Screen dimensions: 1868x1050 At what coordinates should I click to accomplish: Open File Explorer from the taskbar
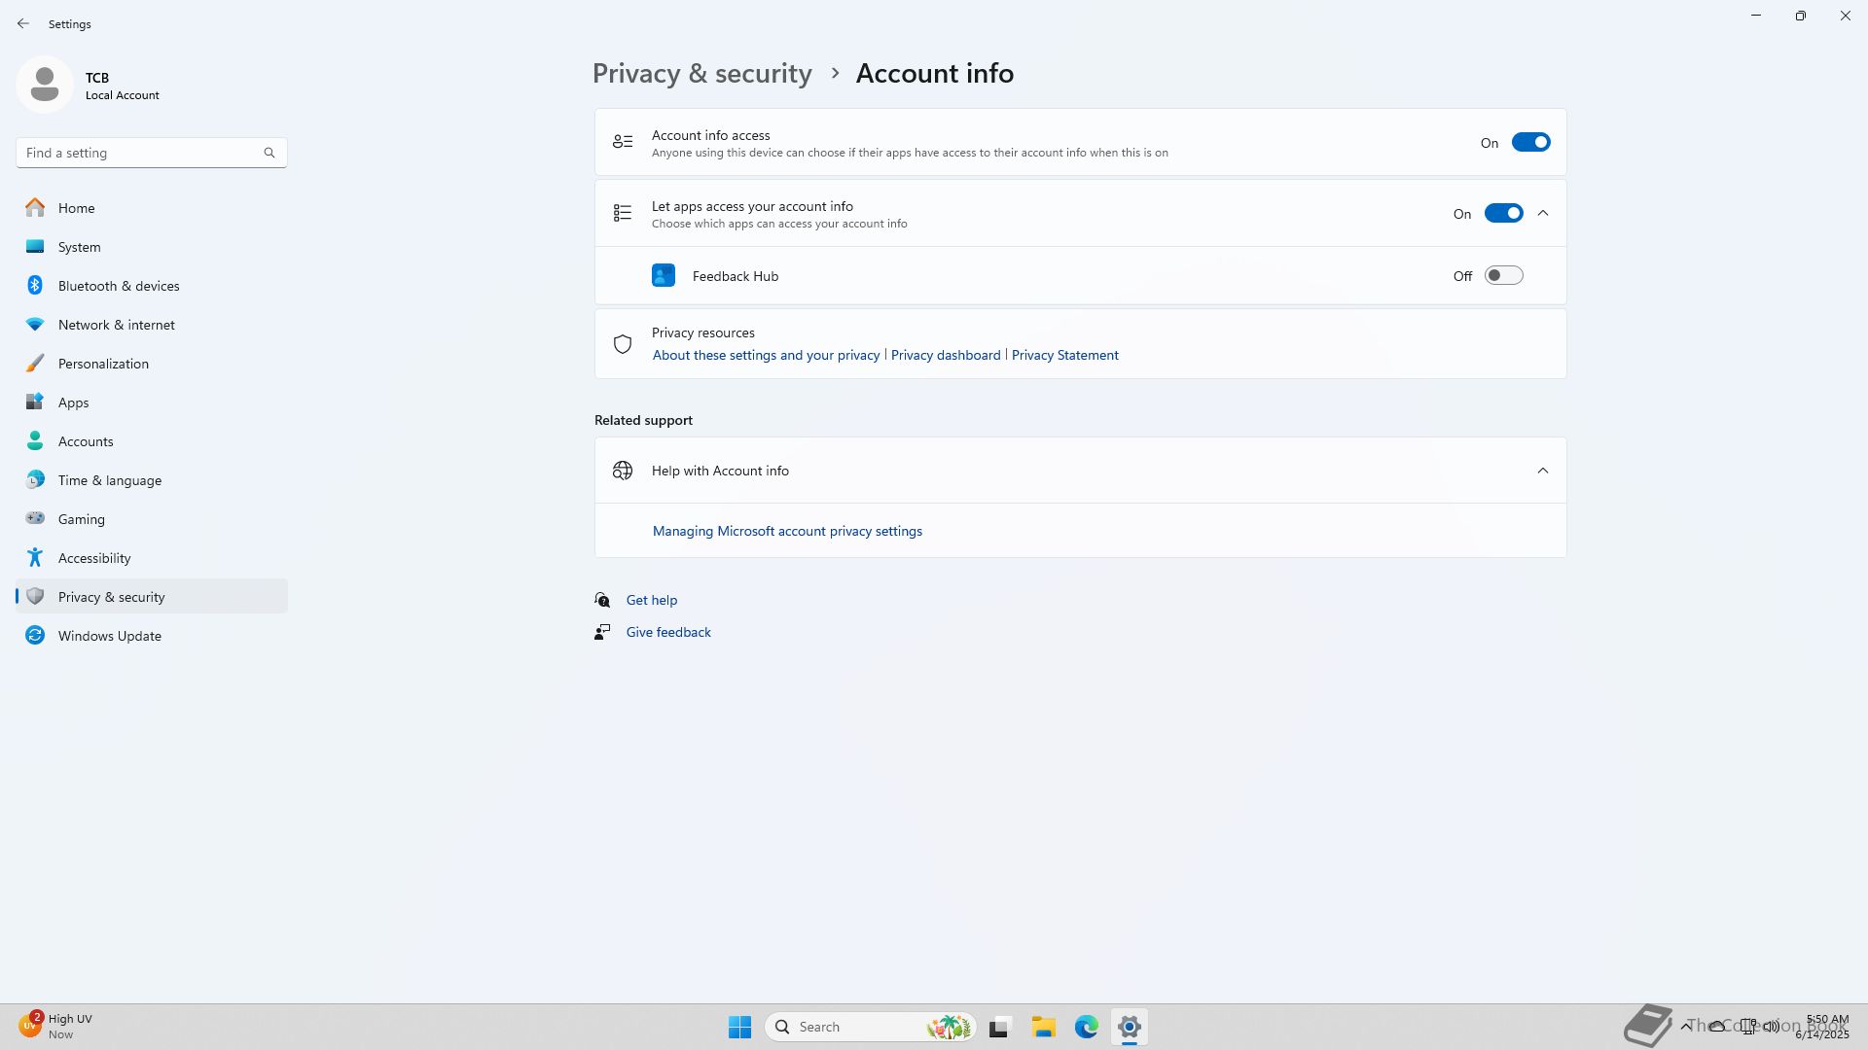coord(1043,1027)
